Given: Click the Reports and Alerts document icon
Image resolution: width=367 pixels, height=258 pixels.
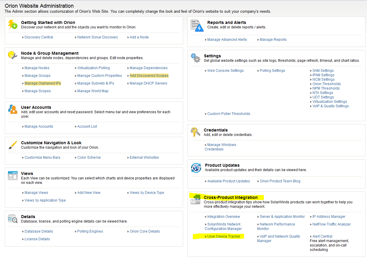Looking at the screenshot, I should [x=197, y=25].
